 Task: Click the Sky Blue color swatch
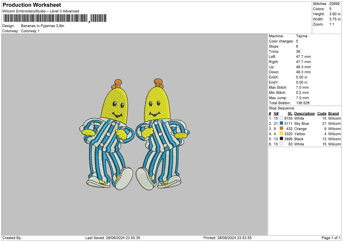click(282, 123)
